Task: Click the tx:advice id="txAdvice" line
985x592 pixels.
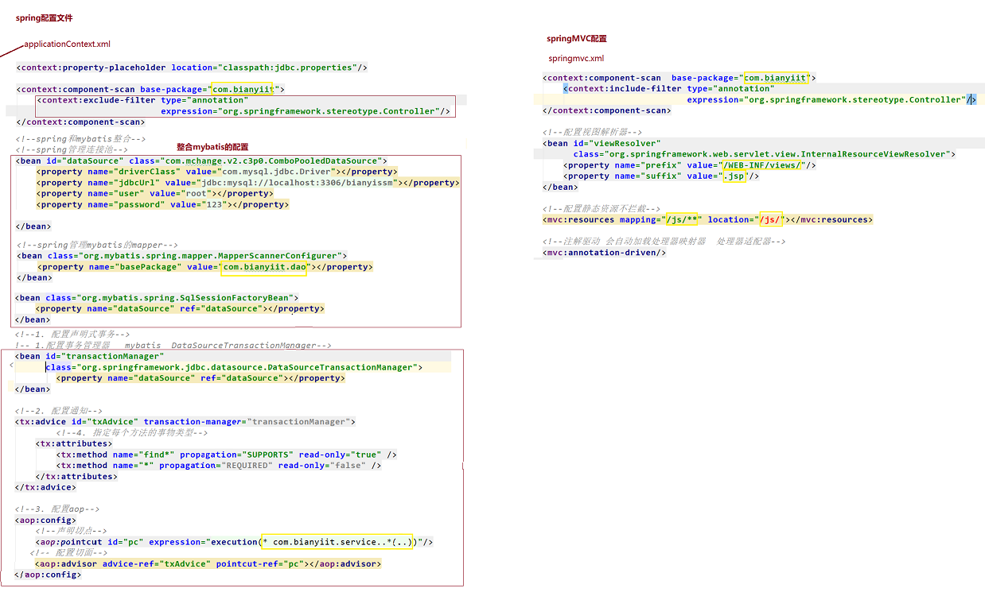Action: pyautogui.click(x=185, y=422)
